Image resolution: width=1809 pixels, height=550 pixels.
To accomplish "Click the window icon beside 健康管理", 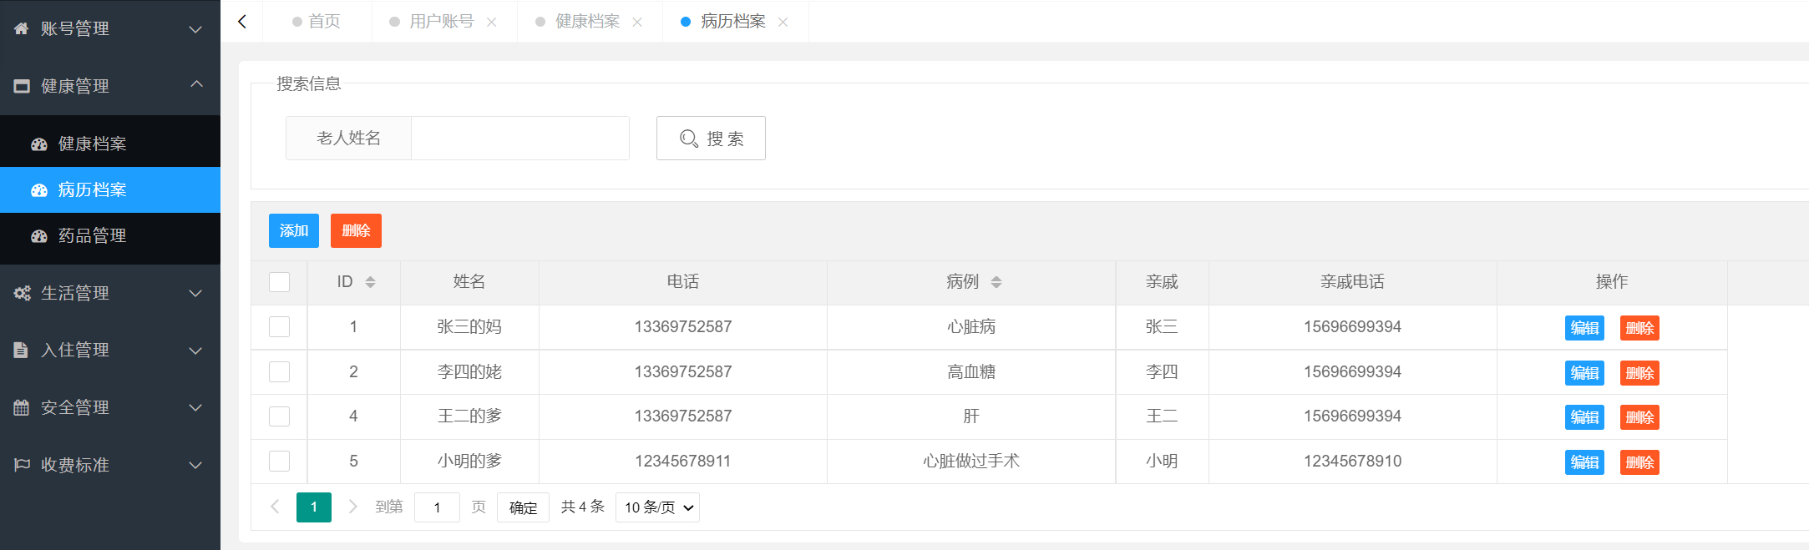I will pyautogui.click(x=22, y=86).
